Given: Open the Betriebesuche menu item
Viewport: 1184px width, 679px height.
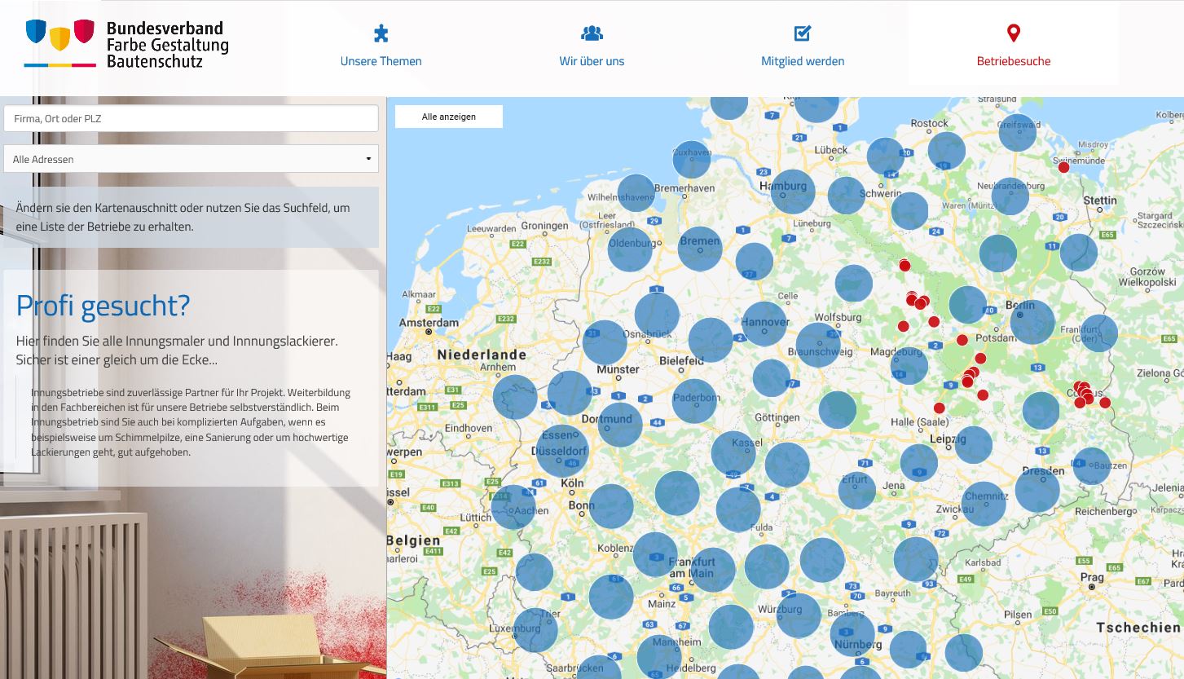Looking at the screenshot, I should click(x=1014, y=46).
